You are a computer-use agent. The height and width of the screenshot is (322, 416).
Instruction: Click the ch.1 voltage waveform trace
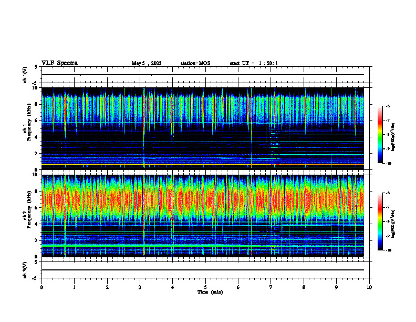tap(203, 75)
